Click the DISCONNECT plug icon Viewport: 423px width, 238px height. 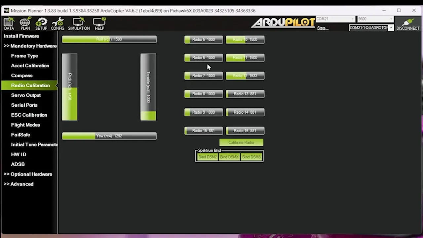(x=407, y=24)
